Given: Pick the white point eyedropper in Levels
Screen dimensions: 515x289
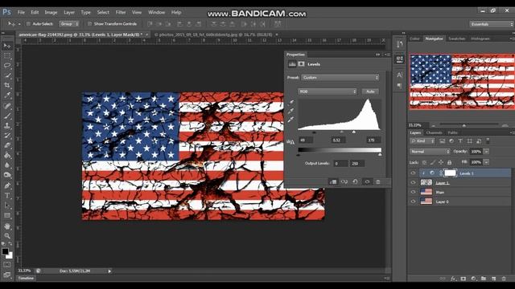Looking at the screenshot, I should [x=290, y=120].
